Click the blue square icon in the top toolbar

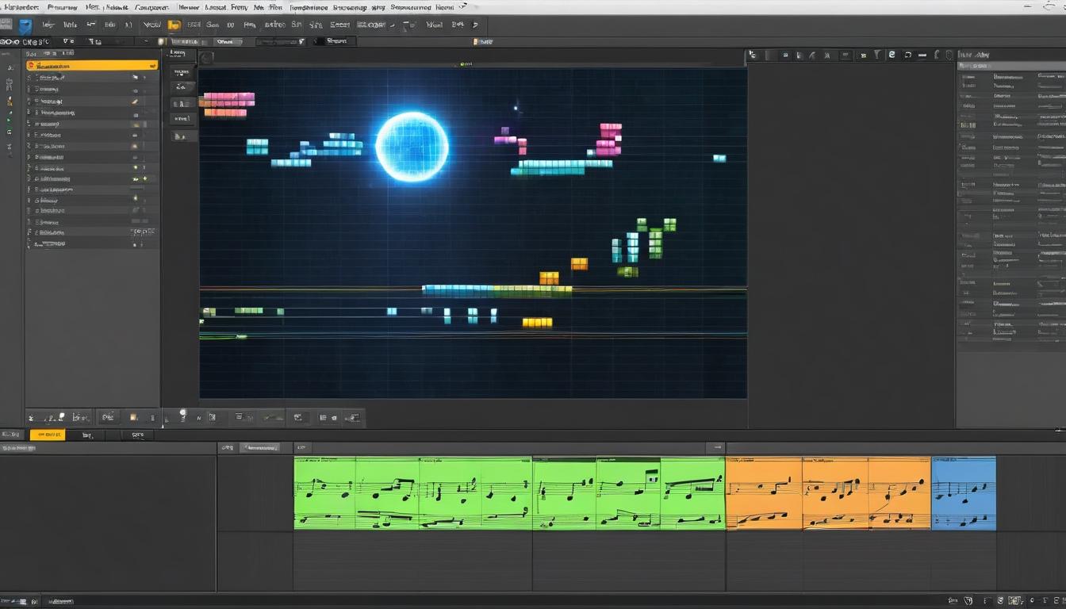(25, 25)
